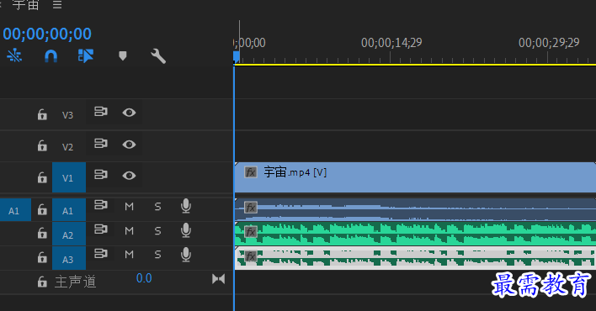Solo audio track A2
This screenshot has height=311, width=596.
[157, 231]
